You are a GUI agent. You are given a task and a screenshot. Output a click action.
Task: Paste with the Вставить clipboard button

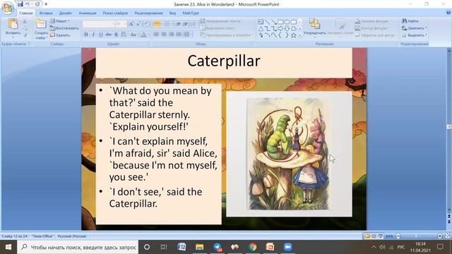pyautogui.click(x=13, y=28)
